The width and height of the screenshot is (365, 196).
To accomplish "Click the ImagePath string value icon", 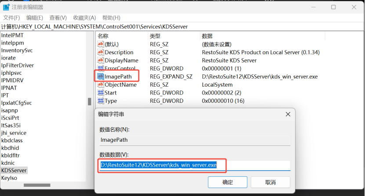I will pyautogui.click(x=100, y=77).
